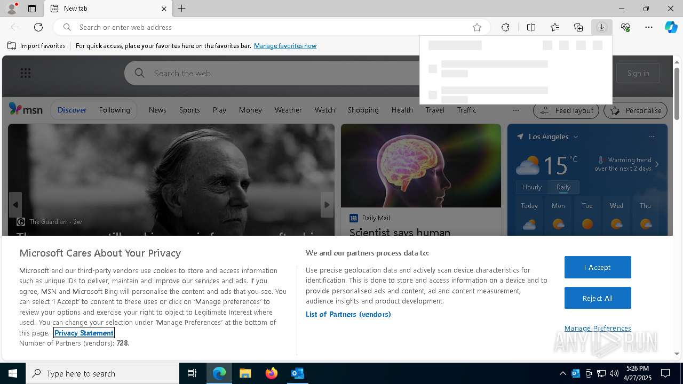This screenshot has height=384, width=683.
Task: Show hidden tray icons chevron
Action: tap(562, 373)
